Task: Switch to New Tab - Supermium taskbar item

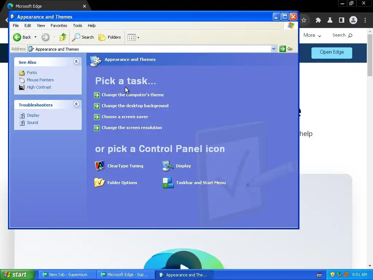Action: tap(67, 275)
